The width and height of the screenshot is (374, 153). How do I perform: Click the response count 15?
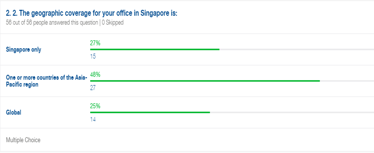(93, 56)
